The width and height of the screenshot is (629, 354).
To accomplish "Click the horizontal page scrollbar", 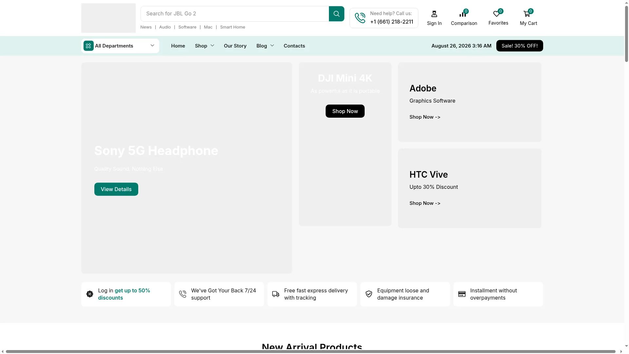I will tap(311, 352).
